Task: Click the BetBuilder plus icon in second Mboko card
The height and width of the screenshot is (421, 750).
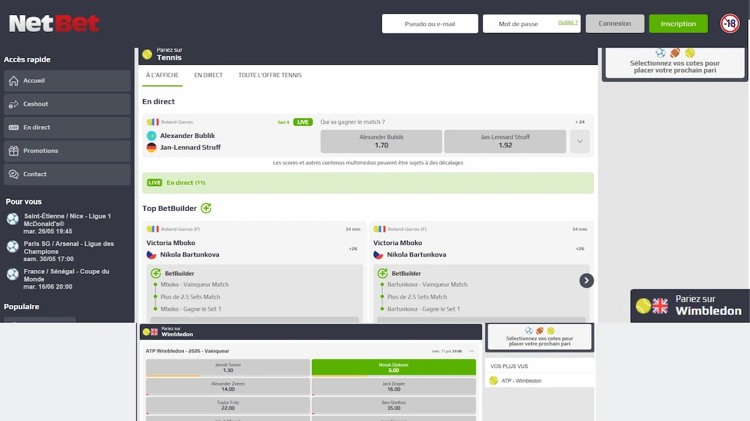Action: click(382, 273)
